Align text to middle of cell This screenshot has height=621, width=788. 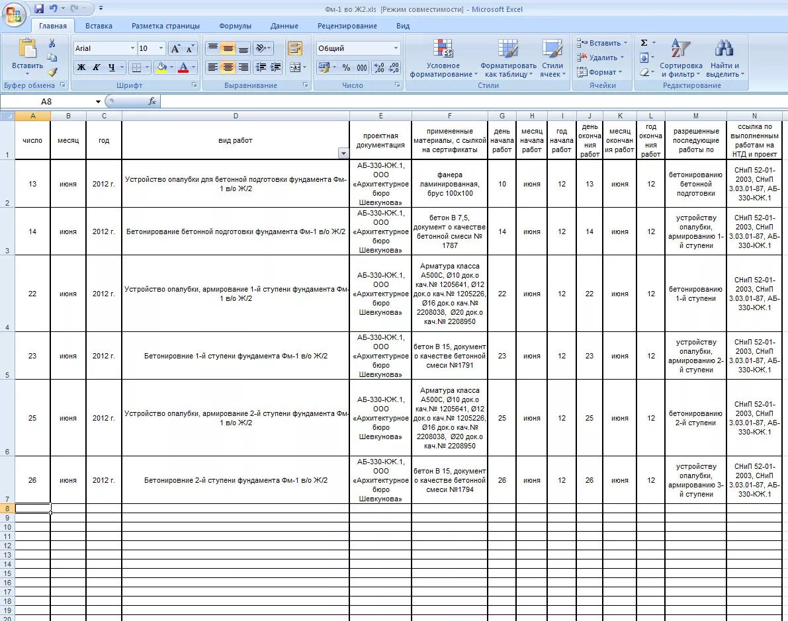click(228, 48)
